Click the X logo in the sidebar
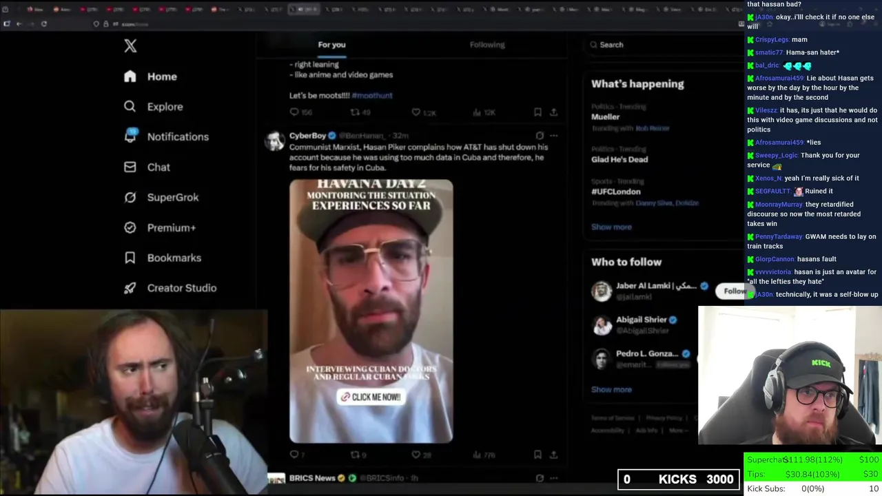 click(x=130, y=45)
